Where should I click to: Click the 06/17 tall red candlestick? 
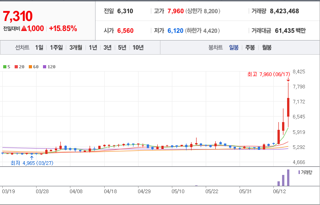click(288, 107)
